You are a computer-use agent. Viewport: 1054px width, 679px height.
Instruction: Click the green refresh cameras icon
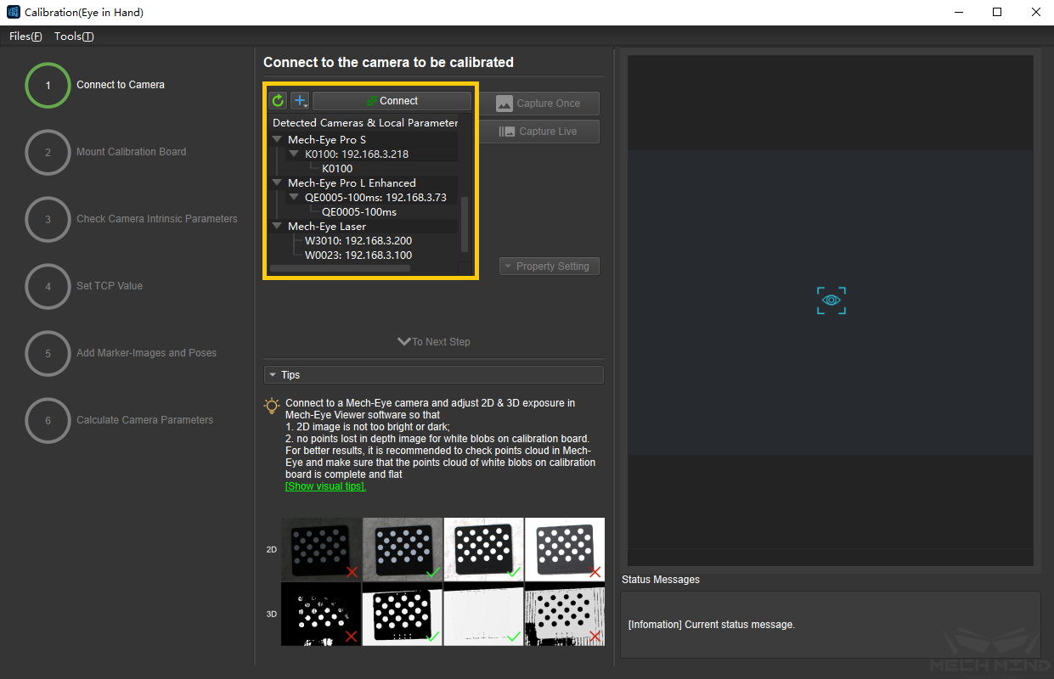pyautogui.click(x=278, y=101)
